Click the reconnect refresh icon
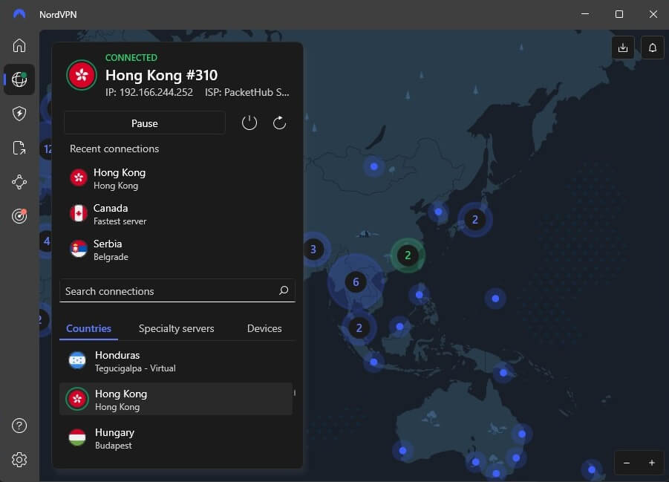Screen dimensions: 669x482 click(x=279, y=123)
